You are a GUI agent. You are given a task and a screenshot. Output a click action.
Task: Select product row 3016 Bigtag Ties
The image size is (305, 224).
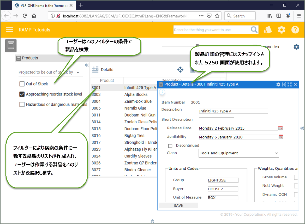pos(124,136)
